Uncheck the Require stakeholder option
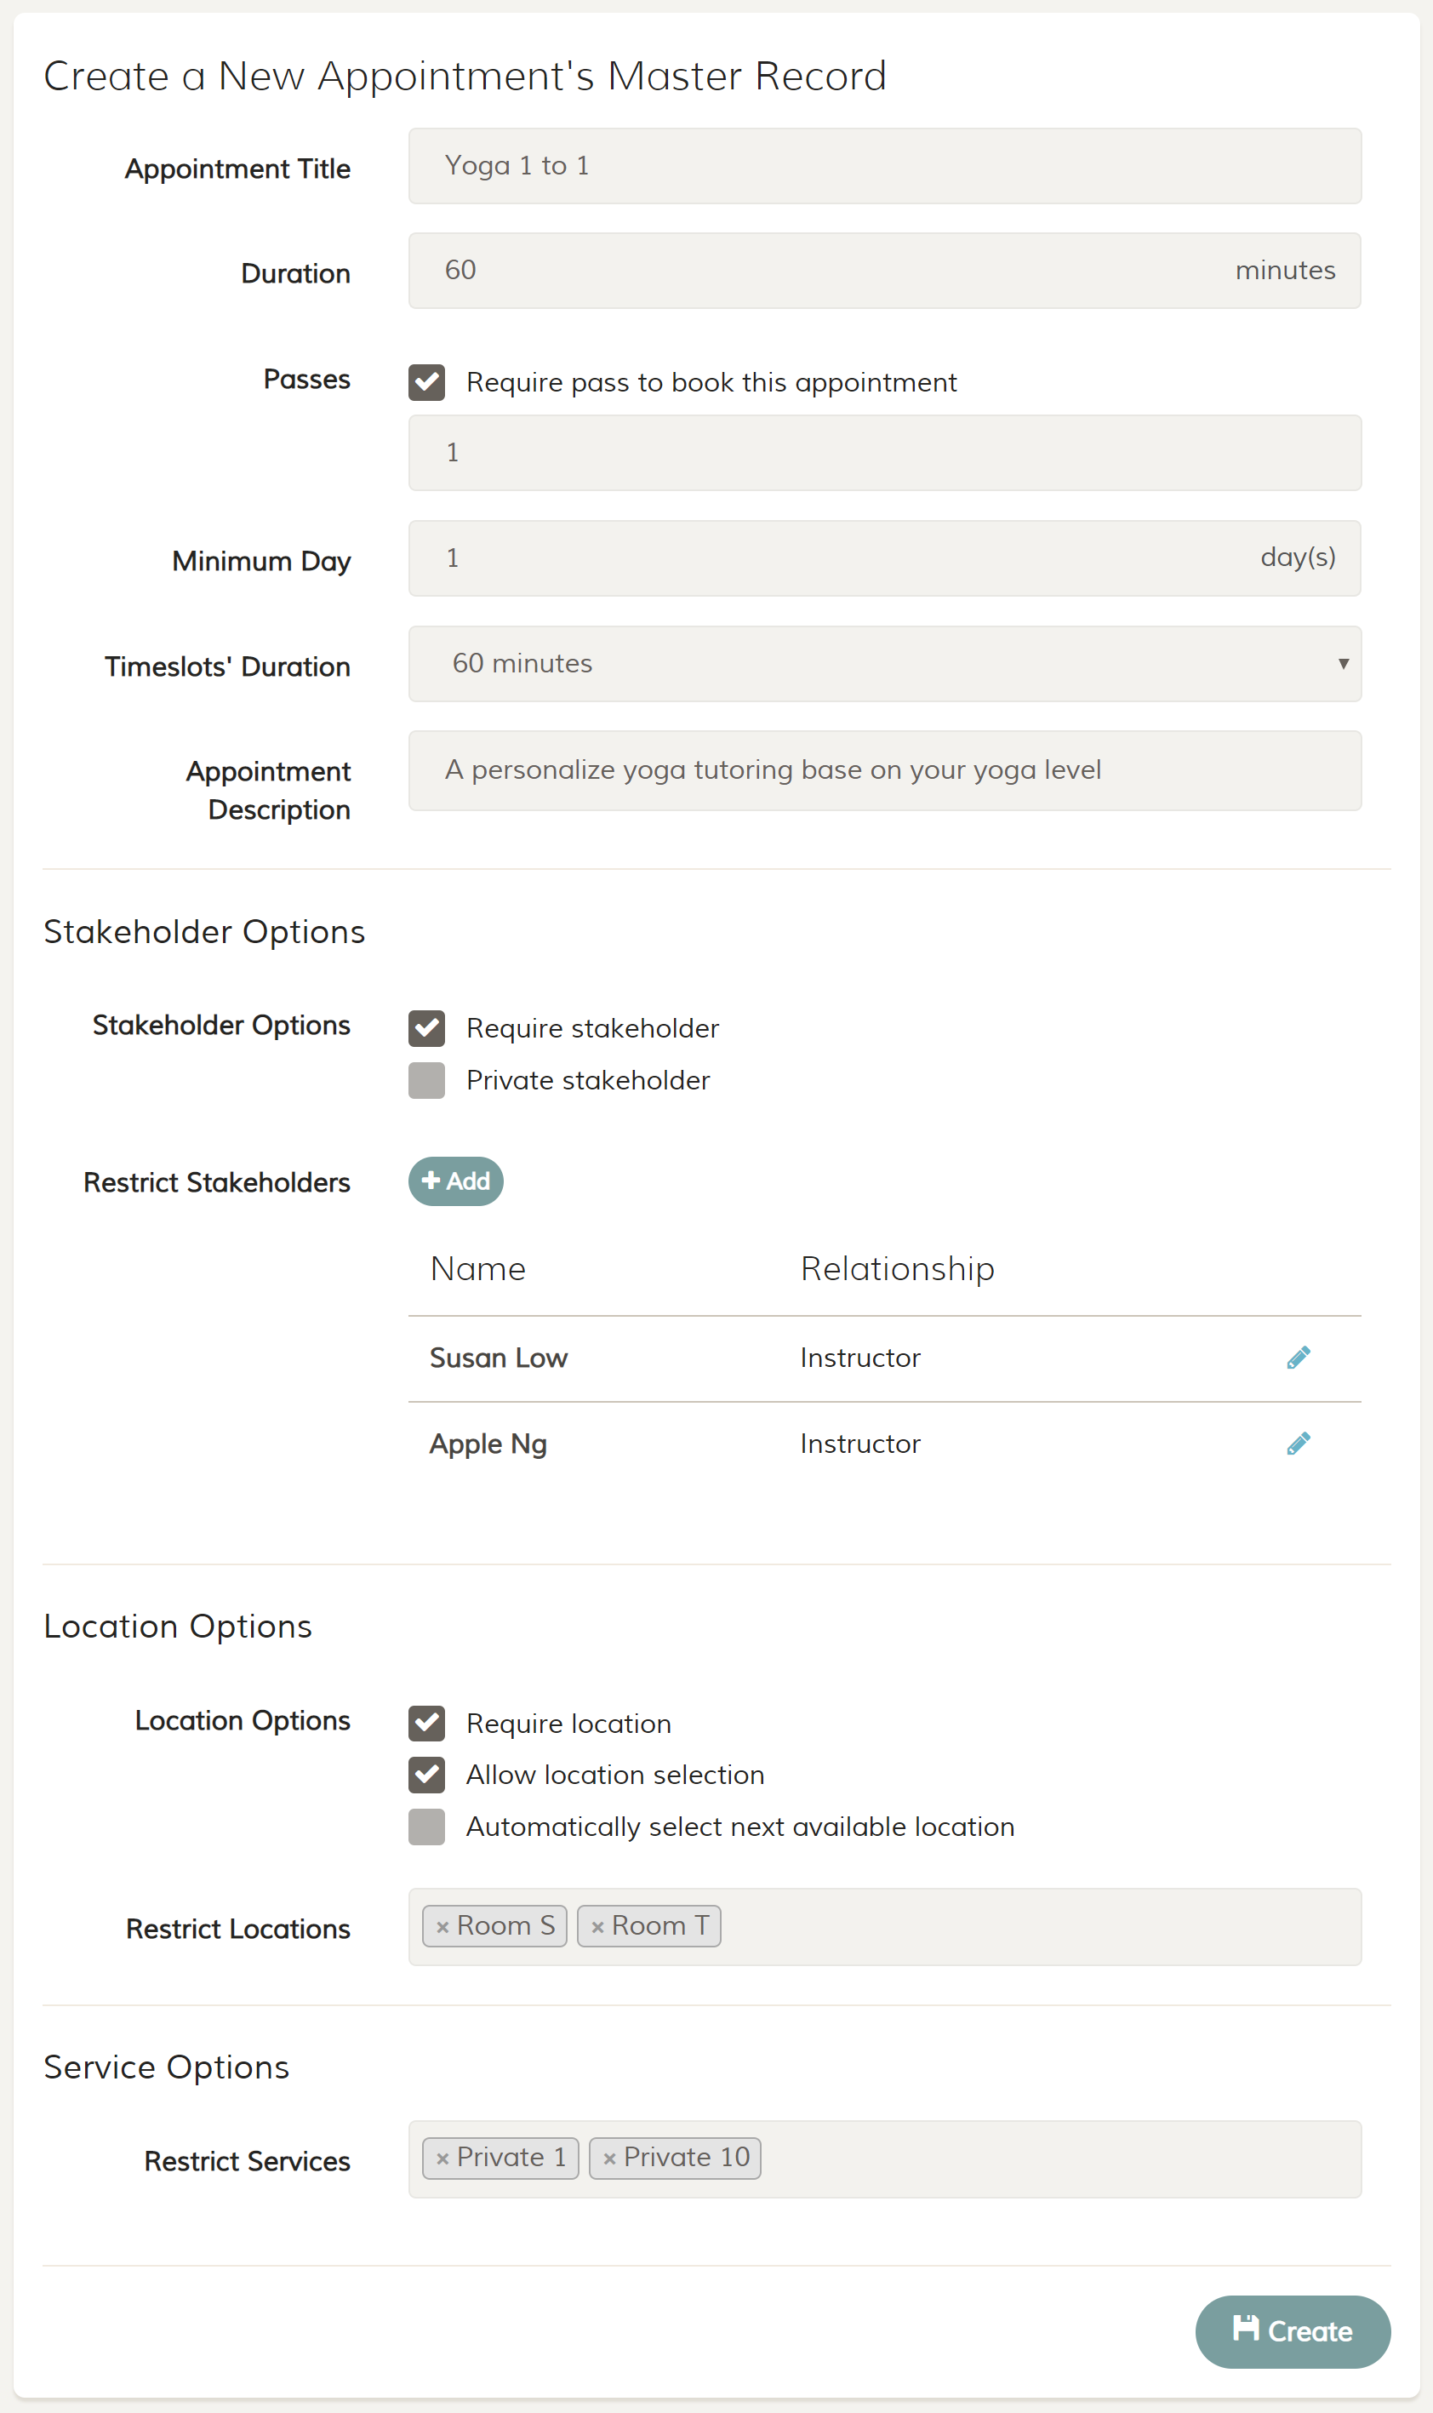Image resolution: width=1433 pixels, height=2413 pixels. tap(425, 1027)
